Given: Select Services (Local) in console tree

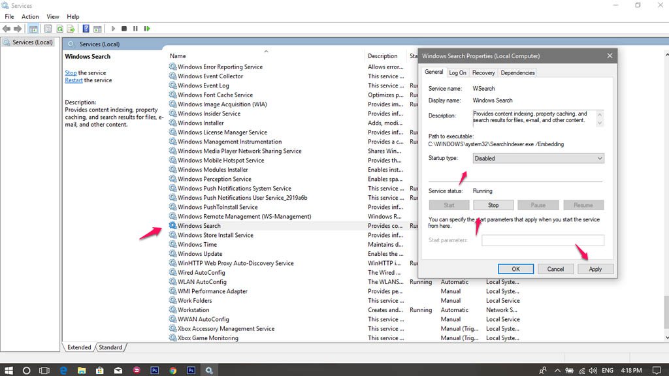Looking at the screenshot, I should (x=33, y=42).
